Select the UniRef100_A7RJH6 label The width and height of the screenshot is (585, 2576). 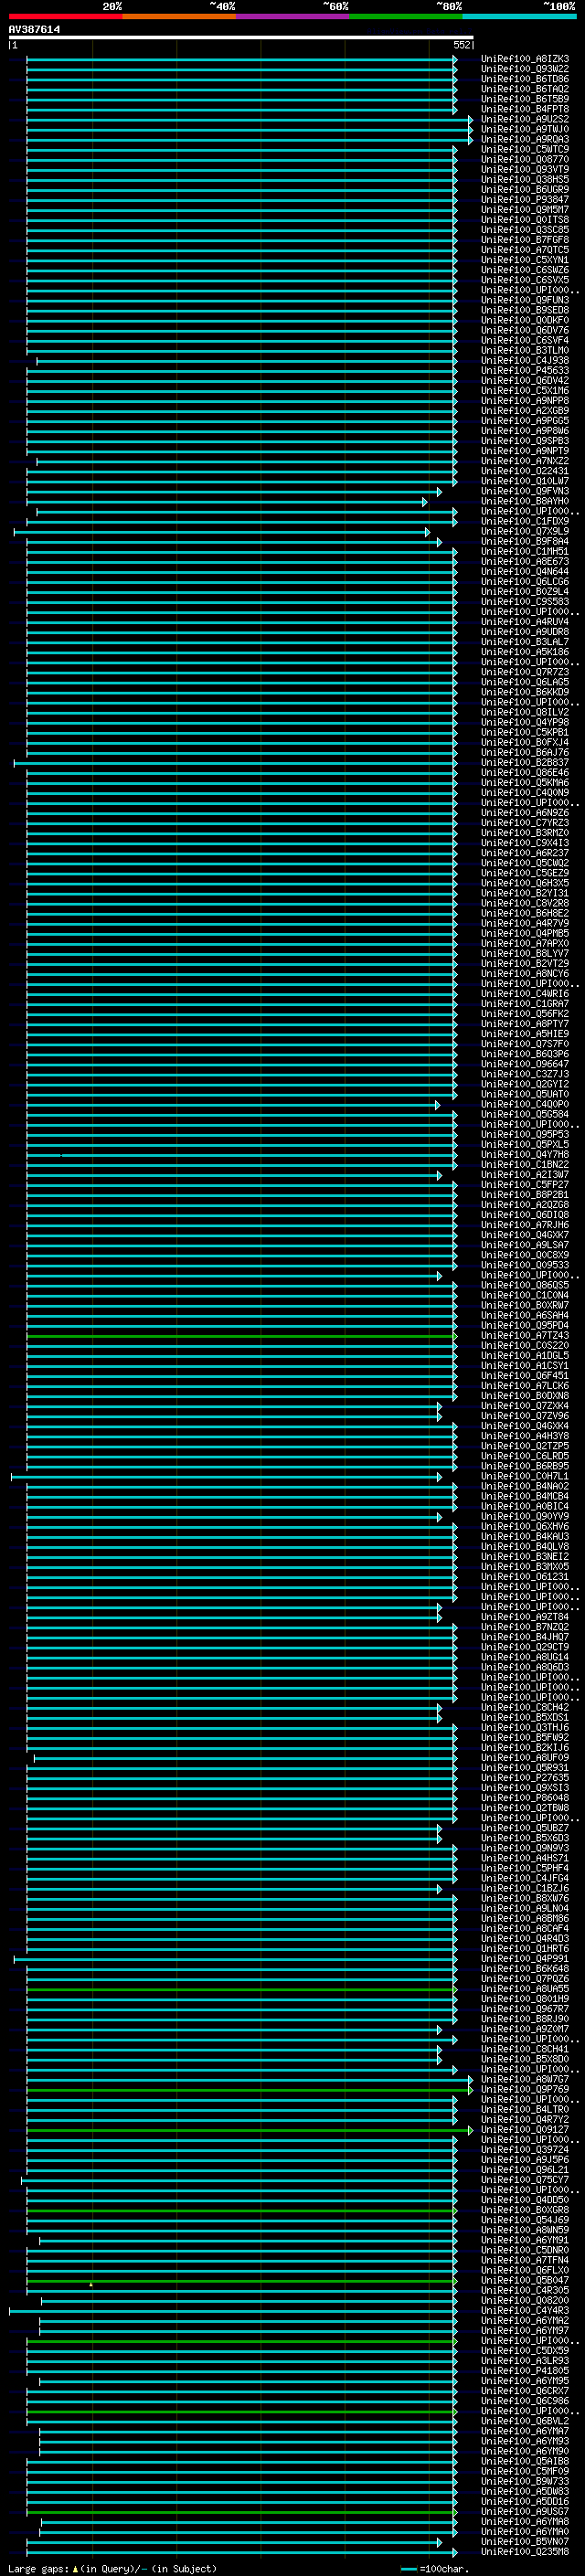coord(525,1224)
